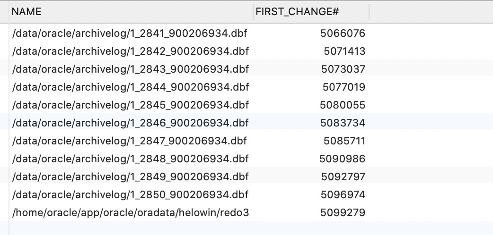Select the 1_2841_900206934.dbf archivelog cell
This screenshot has height=235, width=493.
(130, 34)
